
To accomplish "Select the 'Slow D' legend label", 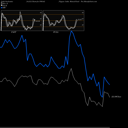I will (5, 4).
